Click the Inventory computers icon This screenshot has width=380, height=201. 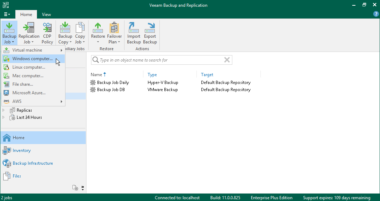coord(6,150)
